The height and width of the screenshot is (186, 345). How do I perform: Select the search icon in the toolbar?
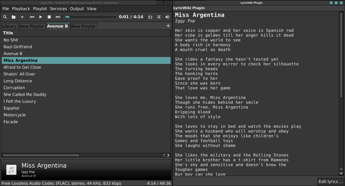pos(5,17)
